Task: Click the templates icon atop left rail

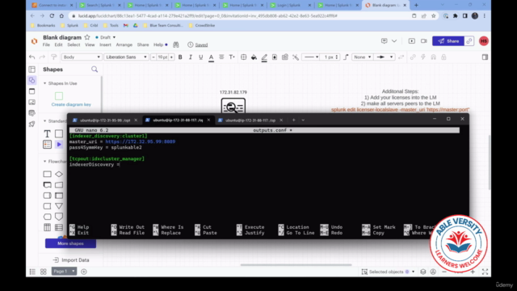Action: pos(32,70)
